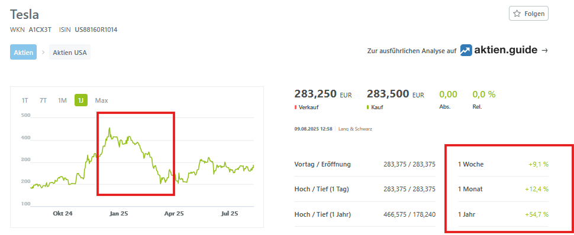This screenshot has width=574, height=235.
Task: Select the 1M chart range
Action: (x=62, y=100)
